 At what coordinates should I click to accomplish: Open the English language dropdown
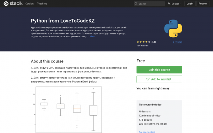pos(175,4)
